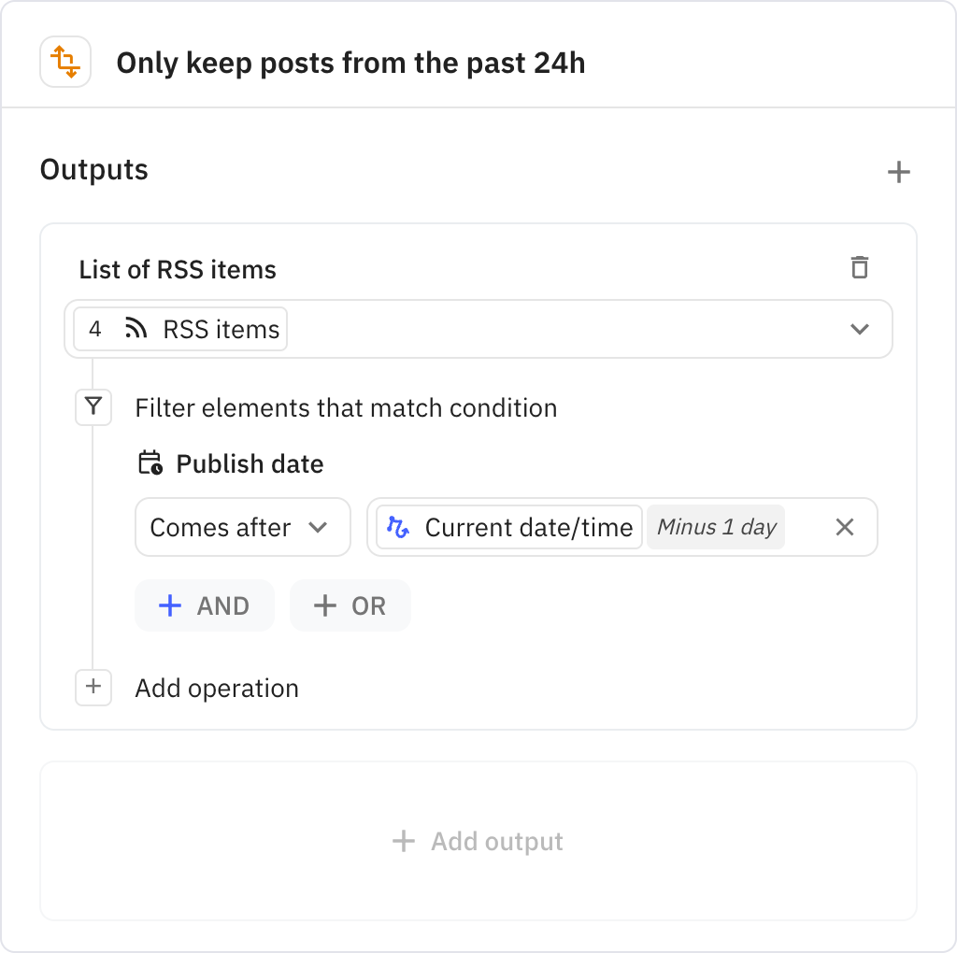Image resolution: width=957 pixels, height=953 pixels.
Task: Delete the List of RSS items output
Action: [860, 268]
